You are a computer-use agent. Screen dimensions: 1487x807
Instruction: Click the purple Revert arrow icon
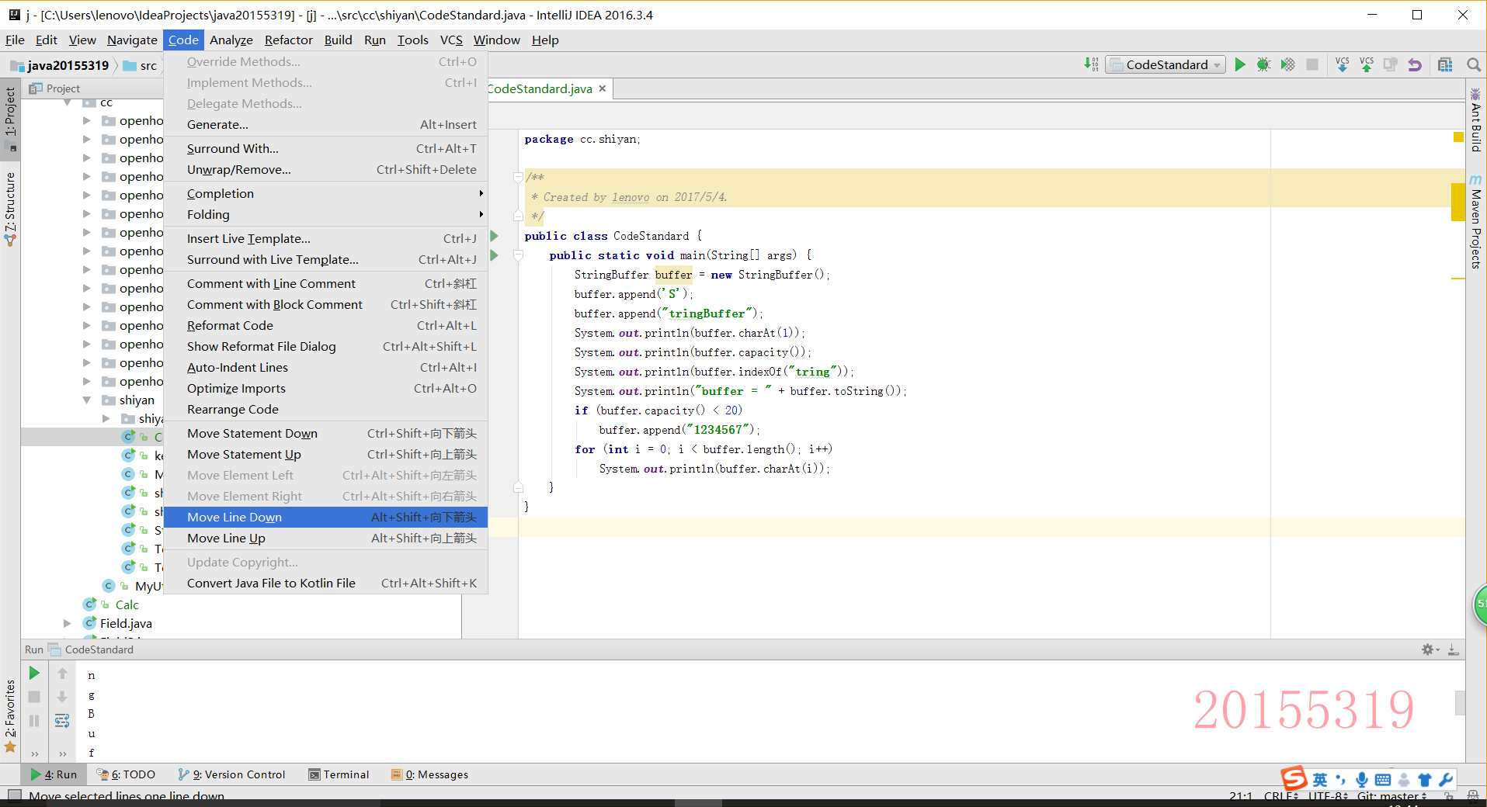(1415, 64)
